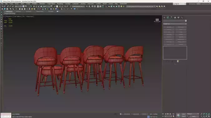Screen dimensions: 211x118
Task: Select the Link tool icon
Action: (8, 6)
